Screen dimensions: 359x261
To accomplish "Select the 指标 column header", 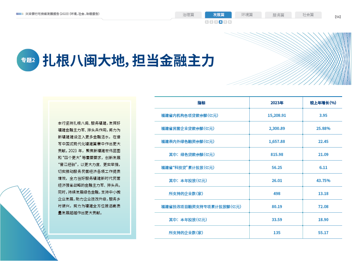I will (202, 103).
